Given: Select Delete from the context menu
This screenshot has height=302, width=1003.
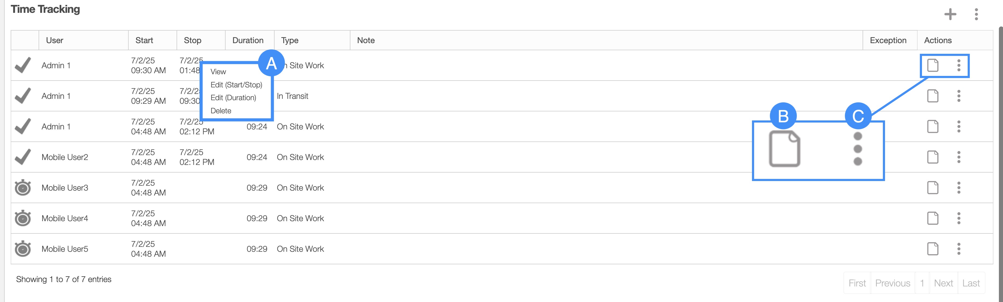Looking at the screenshot, I should pos(221,111).
